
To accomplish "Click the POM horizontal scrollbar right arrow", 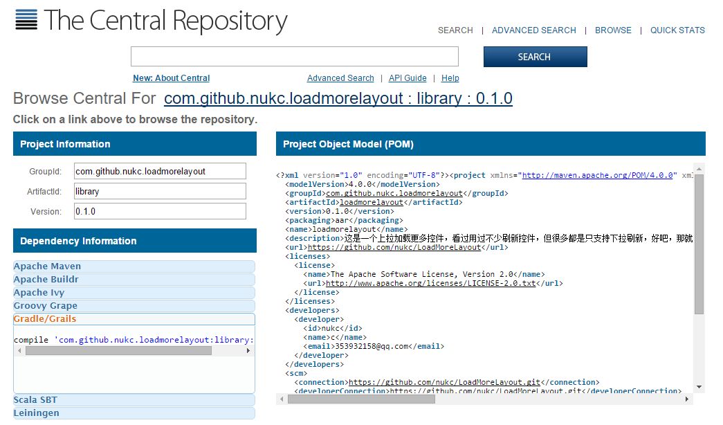I will pyautogui.click(x=687, y=399).
